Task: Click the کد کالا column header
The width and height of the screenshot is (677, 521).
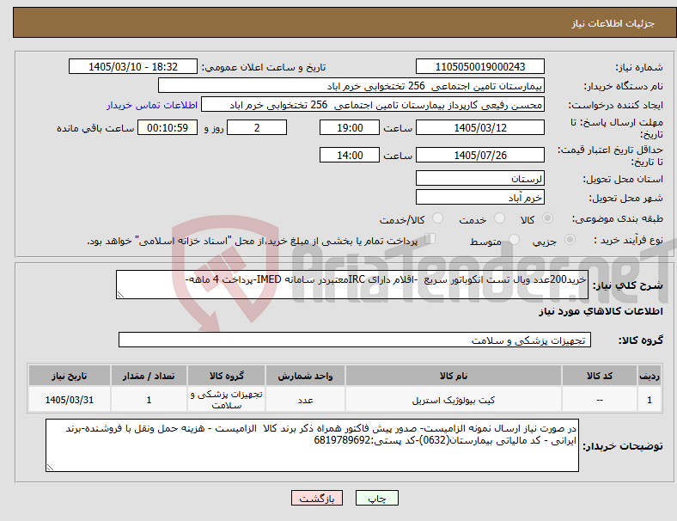Action: click(x=600, y=376)
